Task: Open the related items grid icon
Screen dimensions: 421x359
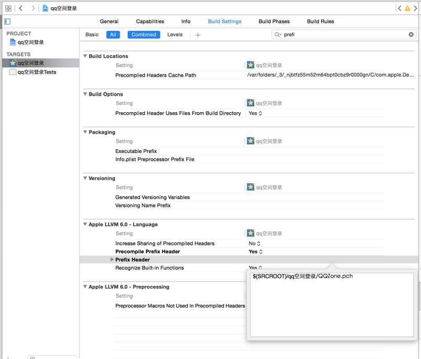Action: (x=8, y=8)
